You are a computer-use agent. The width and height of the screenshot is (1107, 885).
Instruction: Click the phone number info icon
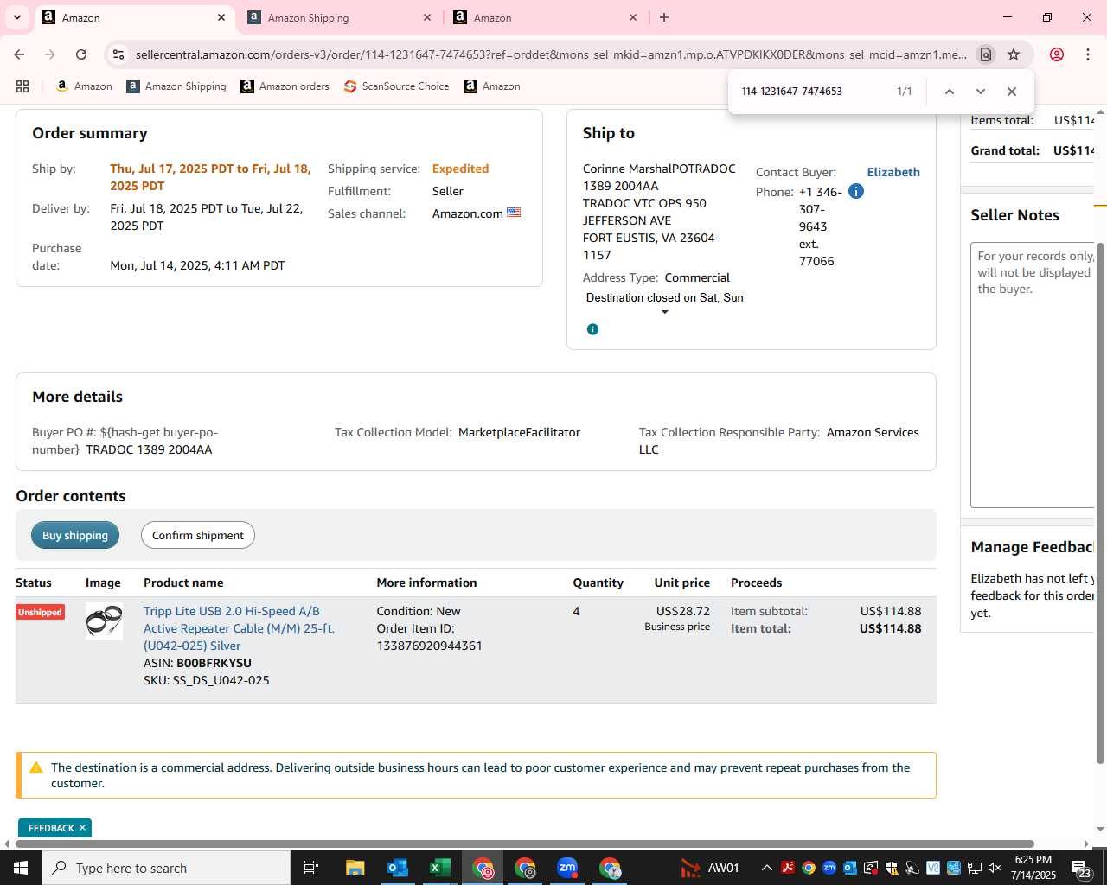pyautogui.click(x=855, y=191)
